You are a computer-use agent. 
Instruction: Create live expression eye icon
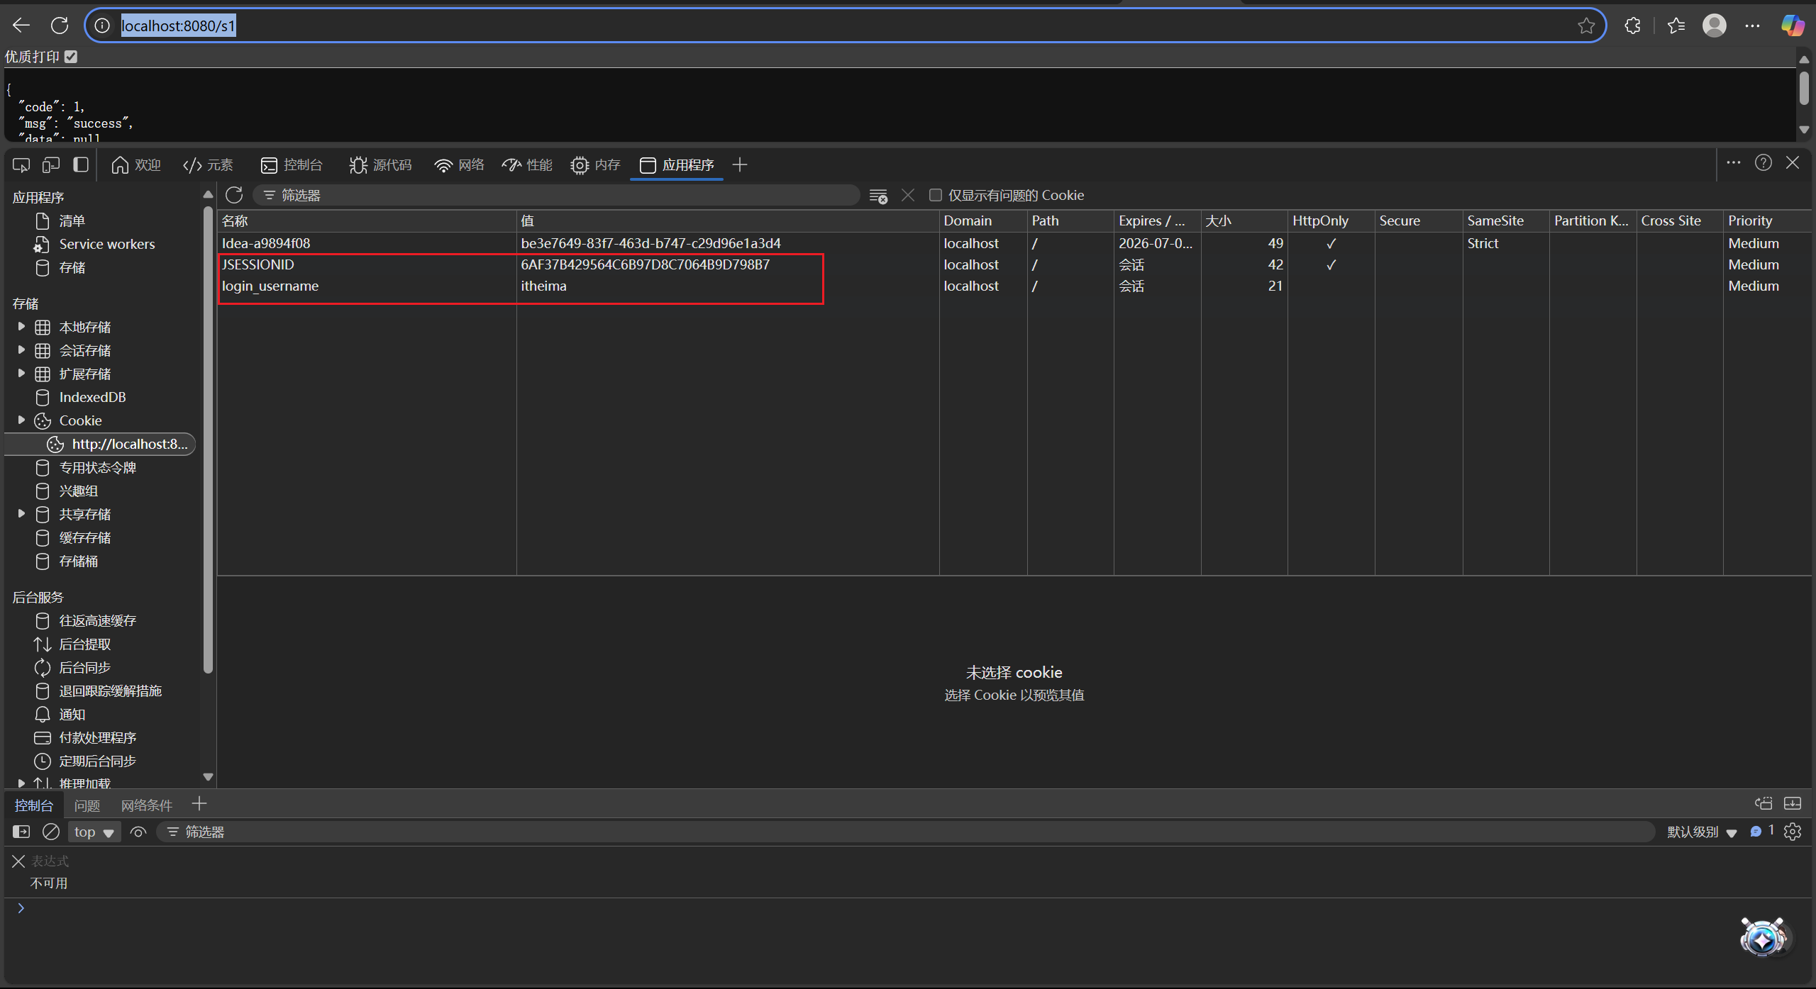[x=138, y=832]
